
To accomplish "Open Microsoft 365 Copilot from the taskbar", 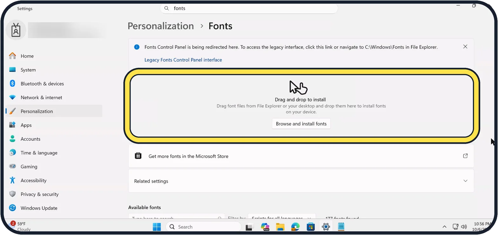I will click(x=265, y=227).
